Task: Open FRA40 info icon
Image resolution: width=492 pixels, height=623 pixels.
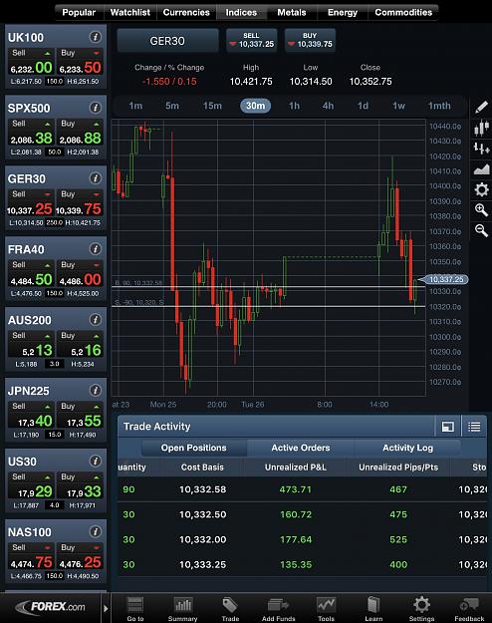Action: pyautogui.click(x=95, y=249)
